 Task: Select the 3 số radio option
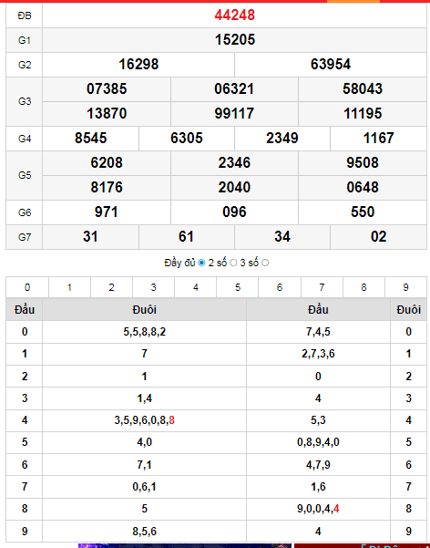click(265, 263)
